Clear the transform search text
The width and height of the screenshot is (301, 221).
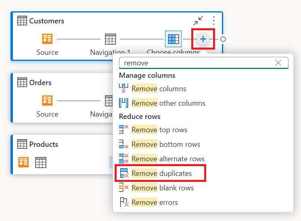click(278, 63)
